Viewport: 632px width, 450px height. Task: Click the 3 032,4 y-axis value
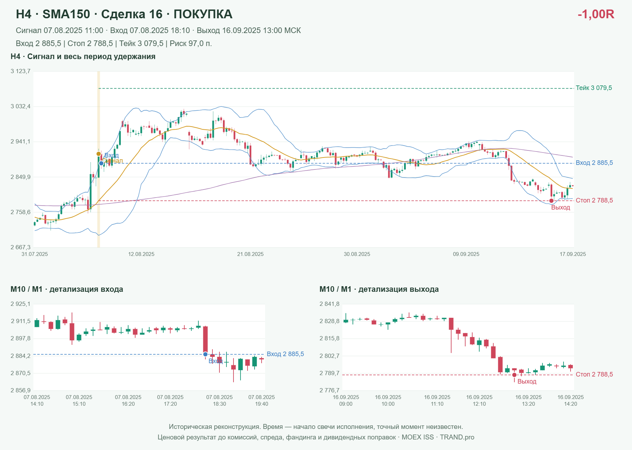tap(20, 106)
